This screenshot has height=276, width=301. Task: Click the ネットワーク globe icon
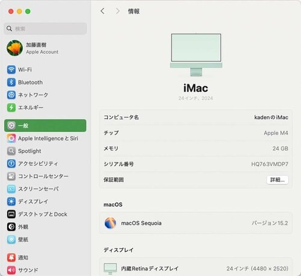click(11, 95)
